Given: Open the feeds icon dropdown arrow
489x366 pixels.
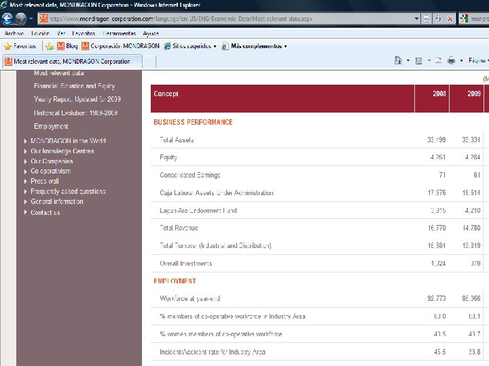Looking at the screenshot, I should (429, 60).
